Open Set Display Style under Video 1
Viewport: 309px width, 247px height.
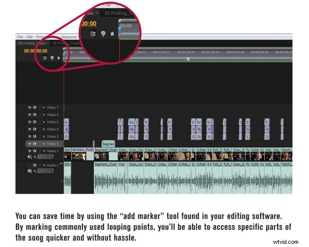coord(30,157)
